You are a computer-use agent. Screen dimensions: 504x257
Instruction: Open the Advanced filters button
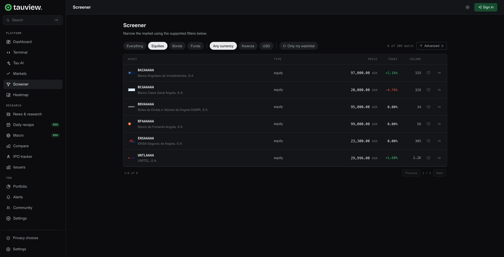click(x=431, y=46)
